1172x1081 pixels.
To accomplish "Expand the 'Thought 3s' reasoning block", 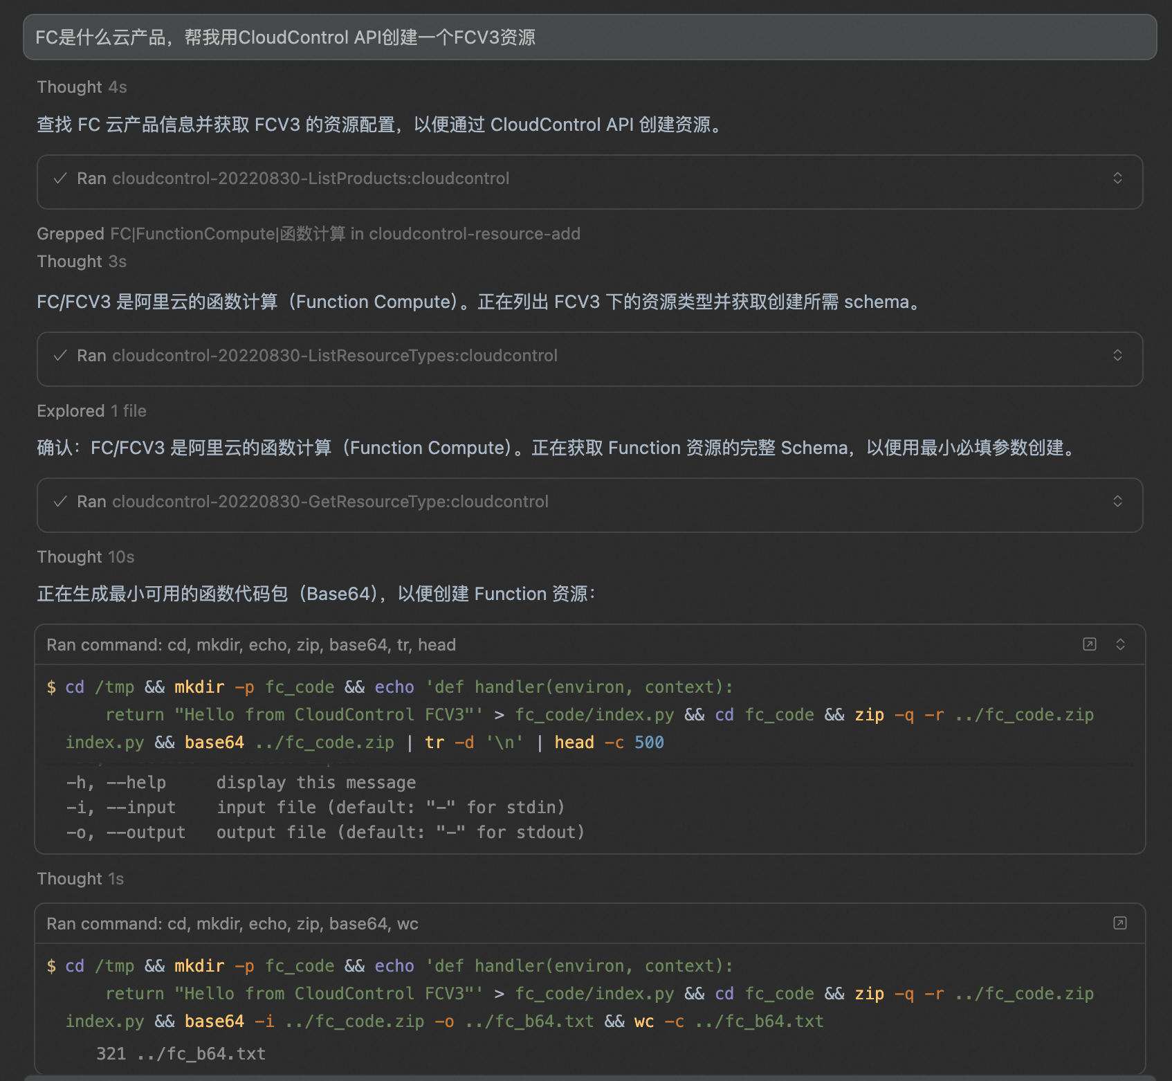I will 82,262.
